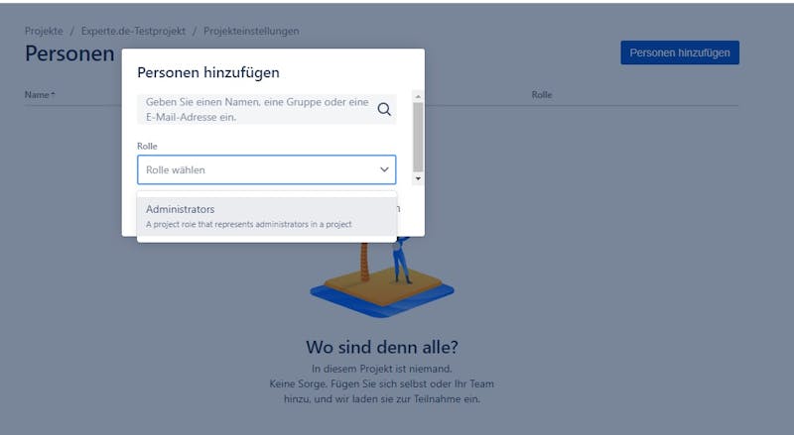The width and height of the screenshot is (794, 435).
Task: Click the name, group or email search field
Action: pos(267,109)
